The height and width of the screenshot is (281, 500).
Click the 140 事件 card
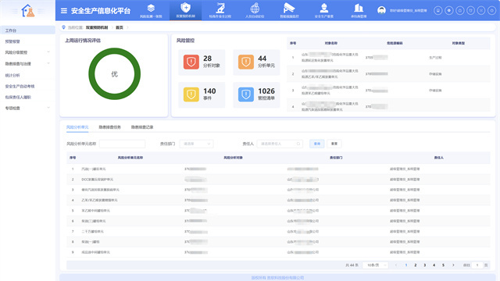(202, 95)
